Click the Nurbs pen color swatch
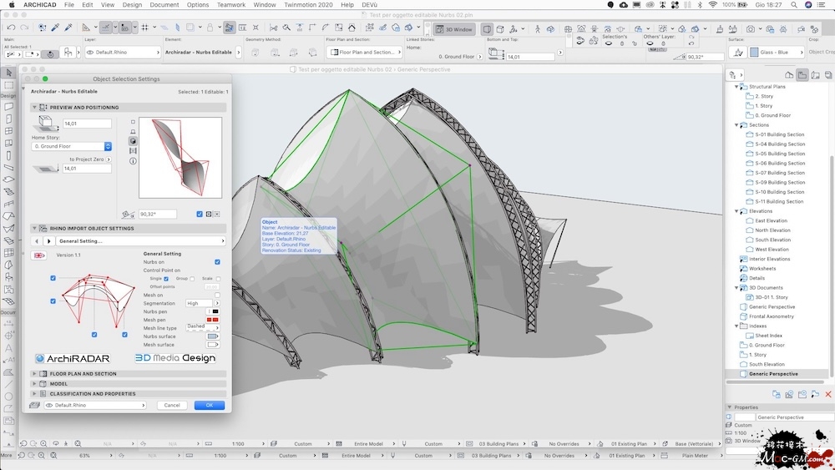 212,311
